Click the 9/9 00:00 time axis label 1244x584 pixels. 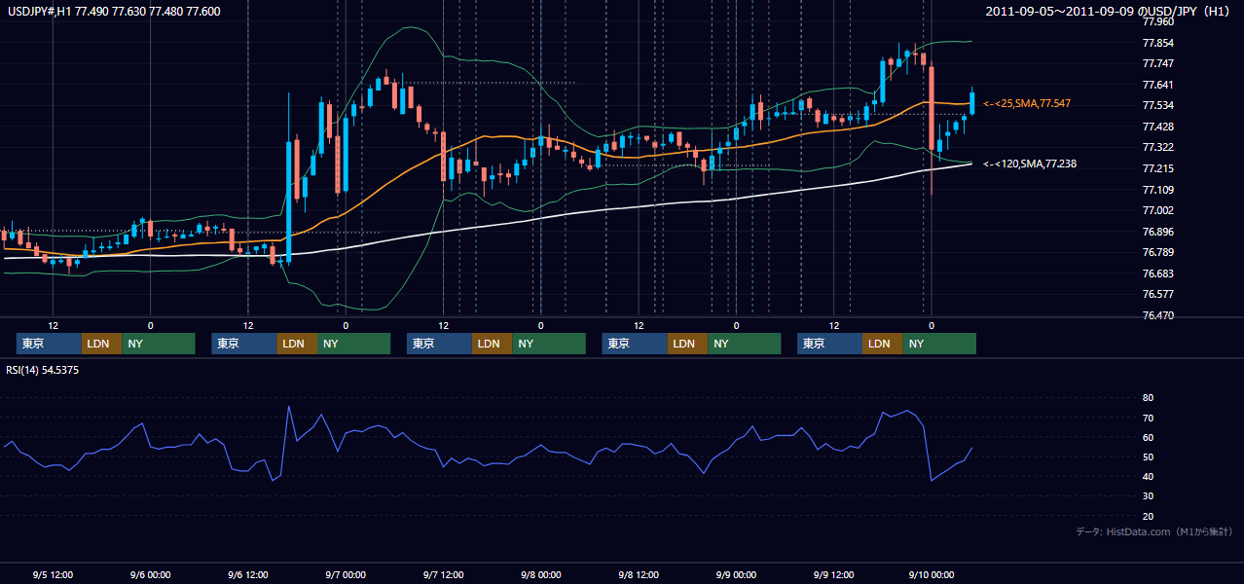coord(736,574)
